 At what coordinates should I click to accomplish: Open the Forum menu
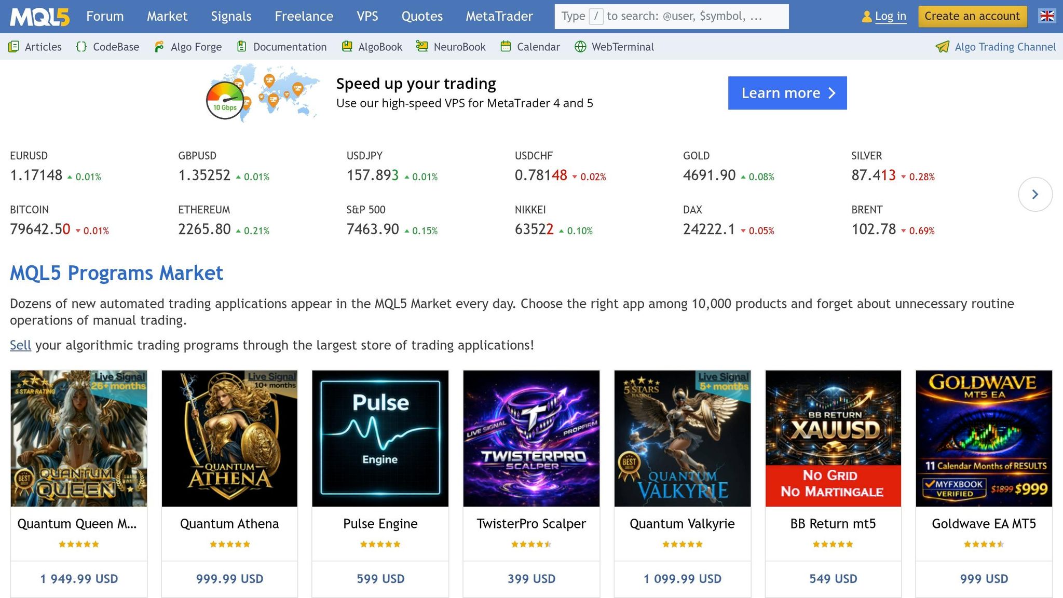105,16
